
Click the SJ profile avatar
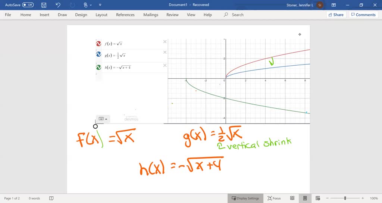(x=320, y=5)
